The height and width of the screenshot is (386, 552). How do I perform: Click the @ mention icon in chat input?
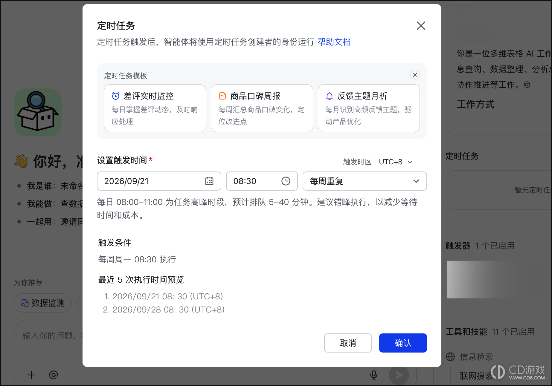pyautogui.click(x=54, y=375)
